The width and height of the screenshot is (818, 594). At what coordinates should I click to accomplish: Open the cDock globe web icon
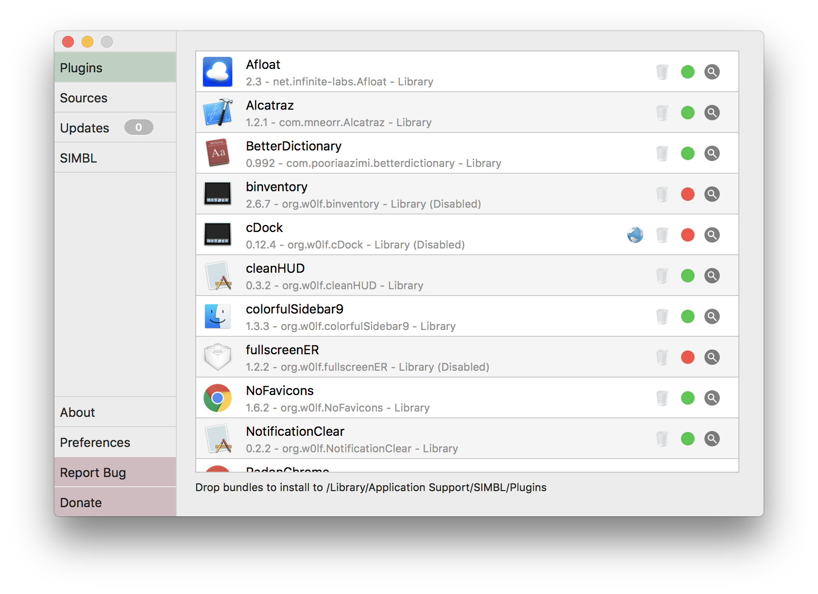pos(635,235)
